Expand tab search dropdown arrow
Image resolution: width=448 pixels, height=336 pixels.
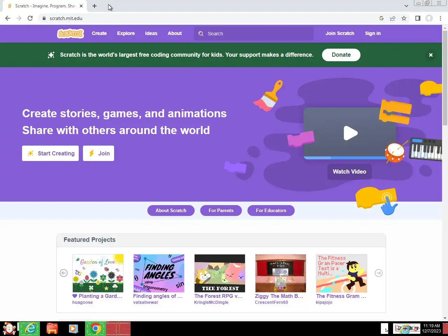tap(406, 6)
